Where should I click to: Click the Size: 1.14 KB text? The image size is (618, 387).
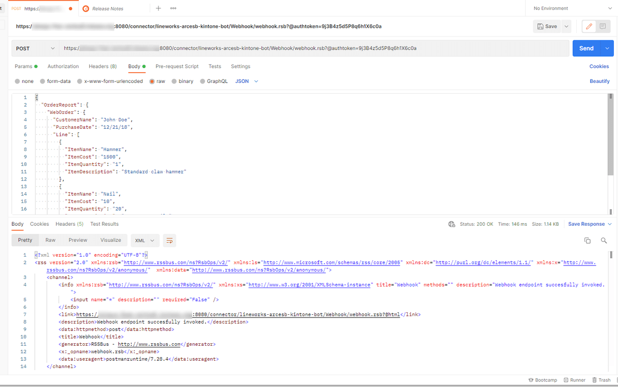(545, 224)
